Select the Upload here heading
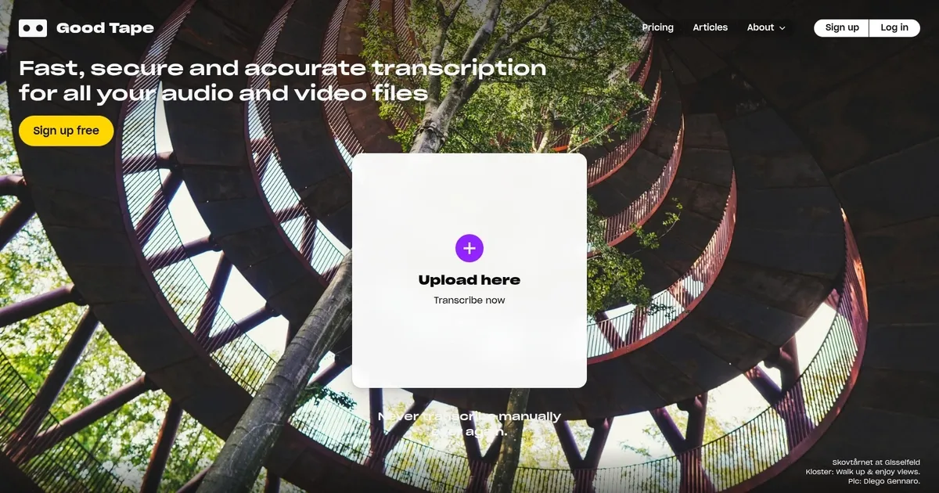The image size is (939, 493). (x=469, y=280)
